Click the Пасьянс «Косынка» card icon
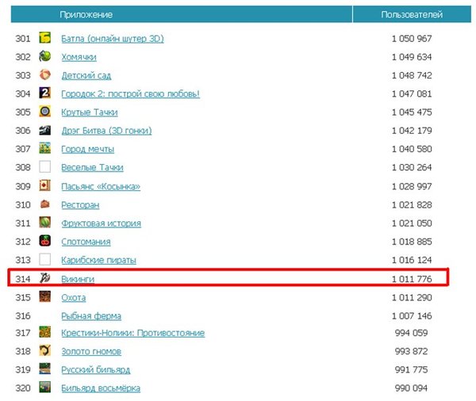This screenshot has height=401, width=476. [45, 185]
